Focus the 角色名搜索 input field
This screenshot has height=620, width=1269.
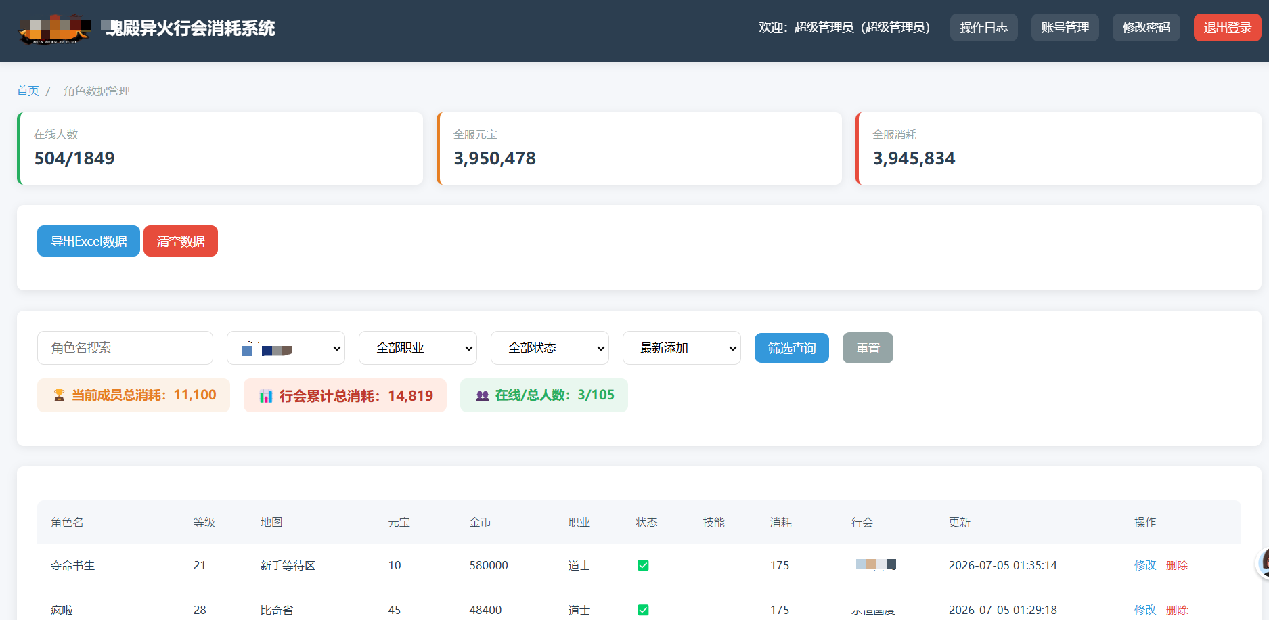(125, 348)
